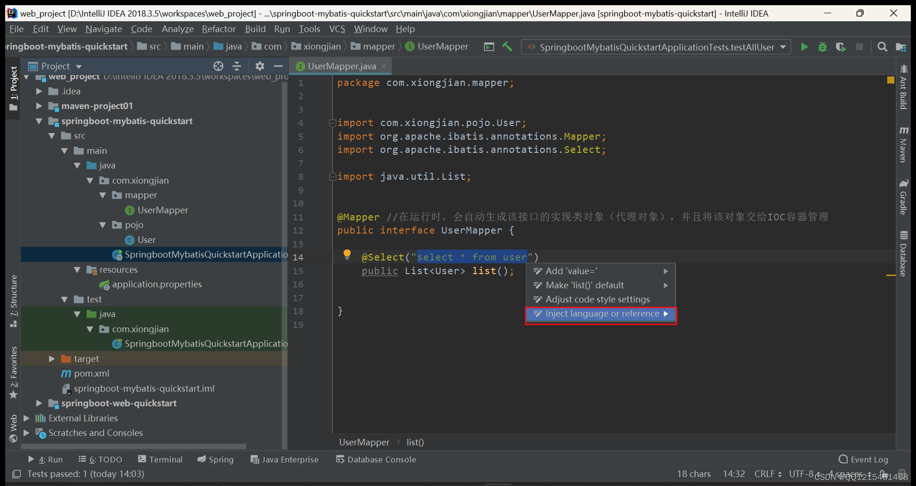Toggle tool window bars icon in status bar
This screenshot has width=916, height=486.
[17, 474]
